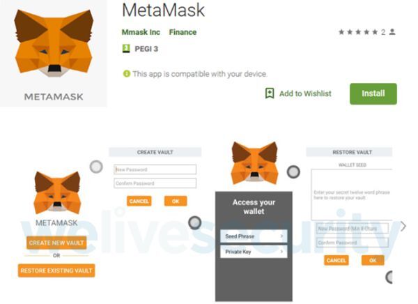418x304 pixels.
Task: Open the Mmask Inc developer page
Action: [141, 32]
